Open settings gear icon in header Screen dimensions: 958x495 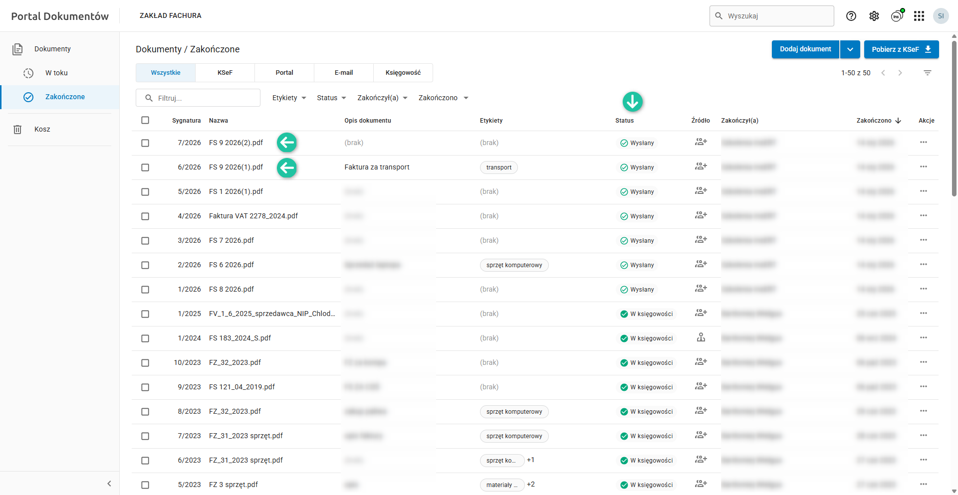coord(874,16)
